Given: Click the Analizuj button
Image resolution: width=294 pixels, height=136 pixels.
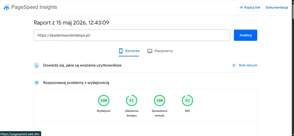Looking at the screenshot, I should click(245, 35).
